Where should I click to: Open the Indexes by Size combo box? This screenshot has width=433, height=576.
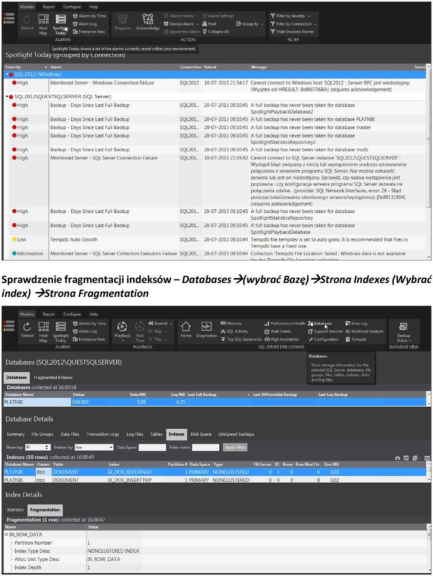point(94,447)
